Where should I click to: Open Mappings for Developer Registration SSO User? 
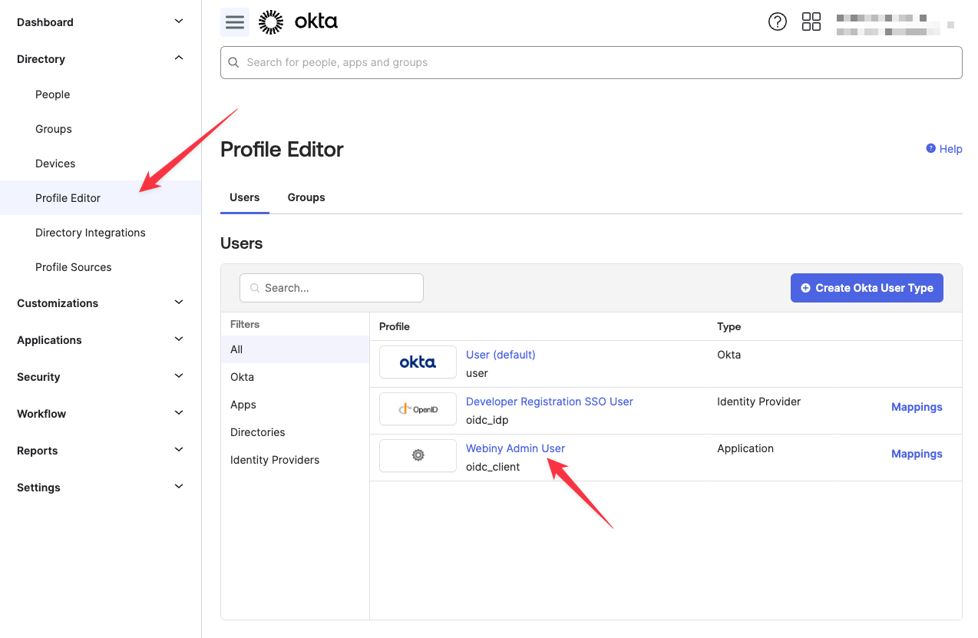[x=916, y=407]
